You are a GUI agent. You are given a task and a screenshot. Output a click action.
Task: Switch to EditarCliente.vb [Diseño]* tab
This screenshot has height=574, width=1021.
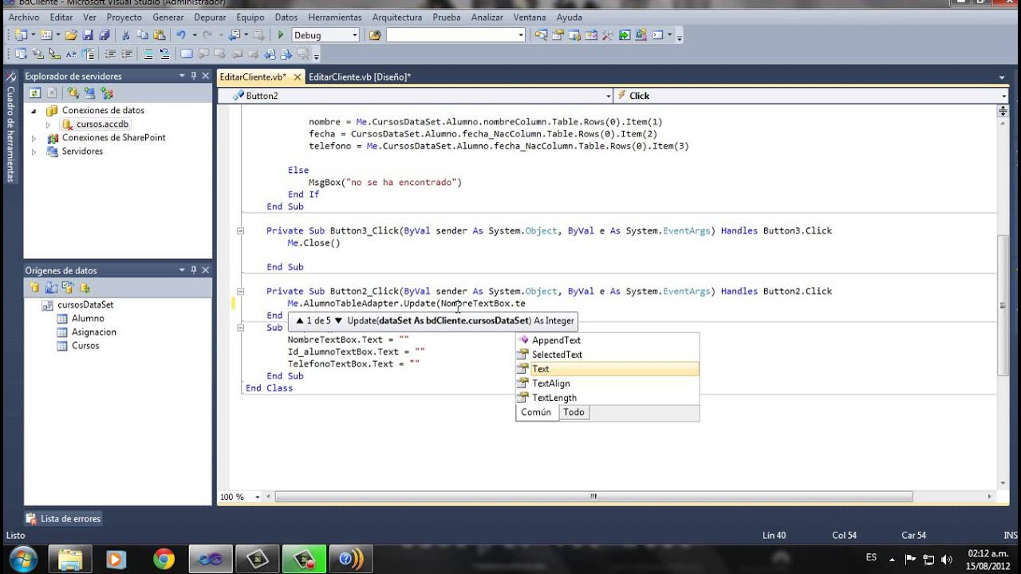[360, 77]
